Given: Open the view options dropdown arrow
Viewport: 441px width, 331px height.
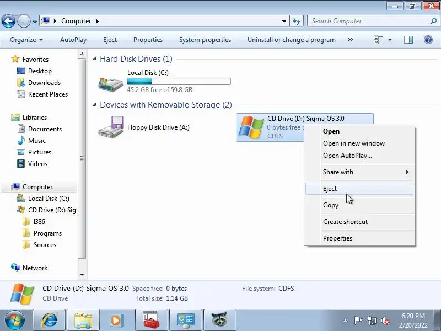Looking at the screenshot, I should coord(390,40).
